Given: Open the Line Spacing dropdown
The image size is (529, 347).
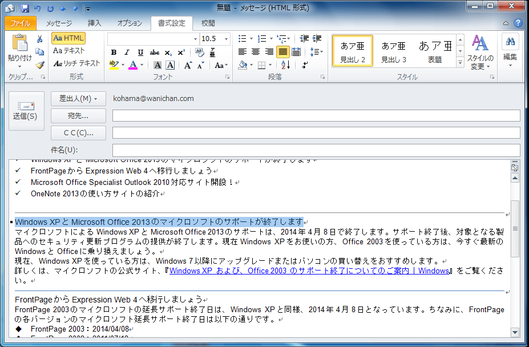Looking at the screenshot, I should pyautogui.click(x=317, y=52).
